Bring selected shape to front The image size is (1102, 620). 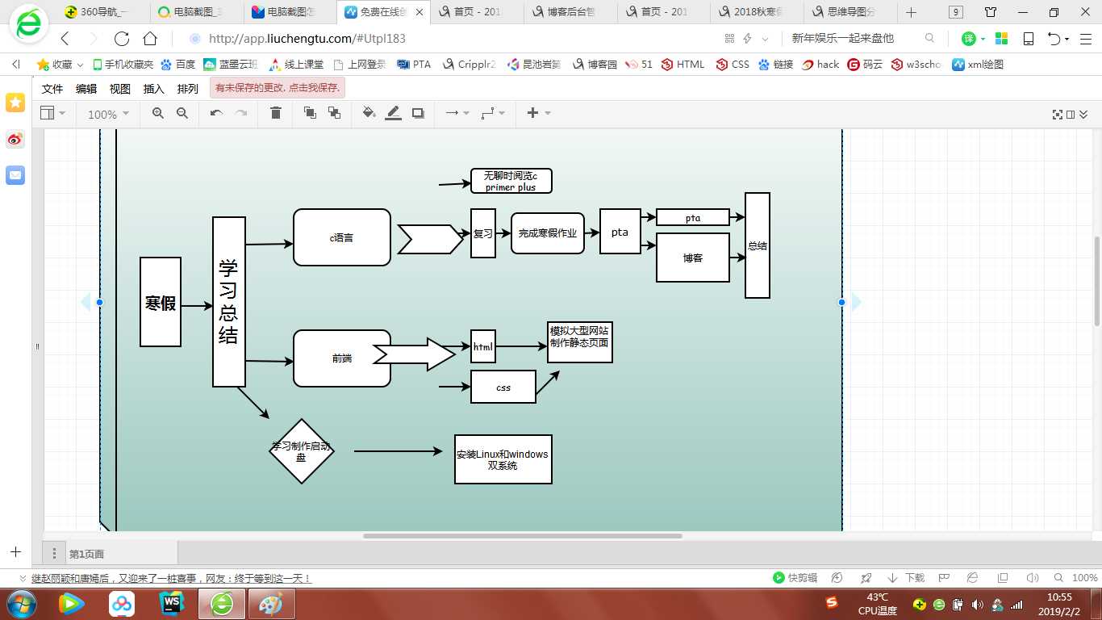[x=310, y=114]
